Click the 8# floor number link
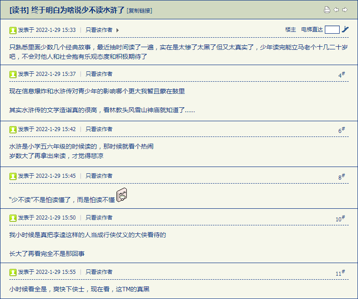The height and width of the screenshot is (299, 358). point(341,176)
